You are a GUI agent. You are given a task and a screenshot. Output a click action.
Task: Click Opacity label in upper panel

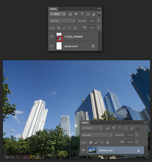(x=82, y=21)
